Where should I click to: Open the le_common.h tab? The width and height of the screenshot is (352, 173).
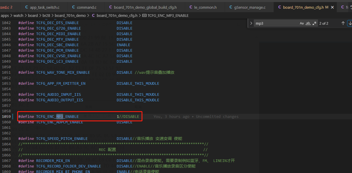pyautogui.click(x=205, y=7)
